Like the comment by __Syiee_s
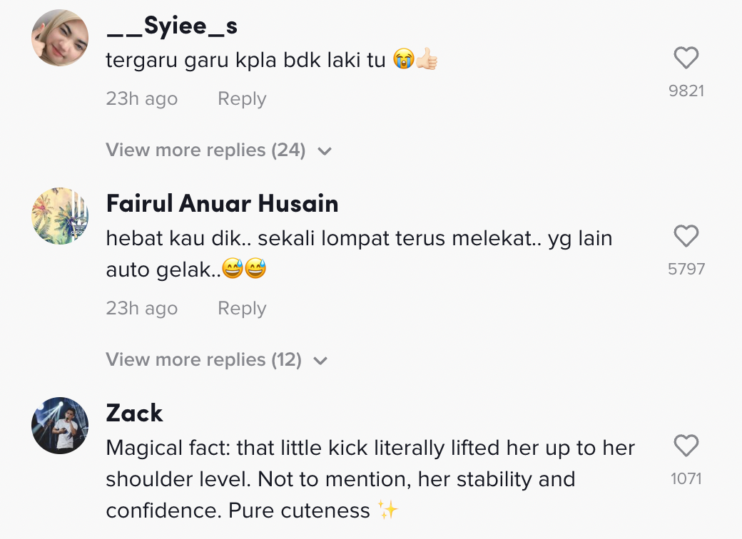 [686, 58]
